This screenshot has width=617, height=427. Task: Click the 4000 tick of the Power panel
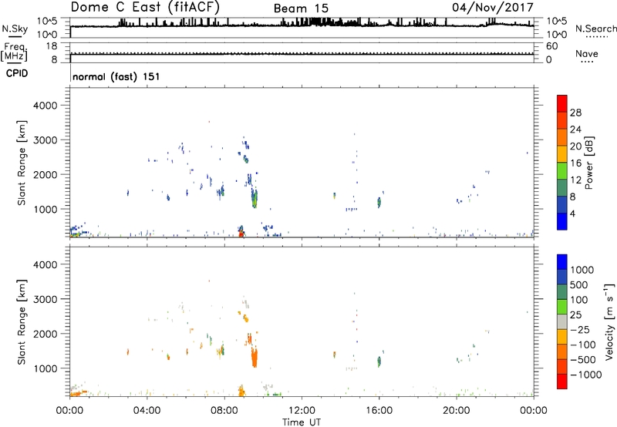coord(45,106)
